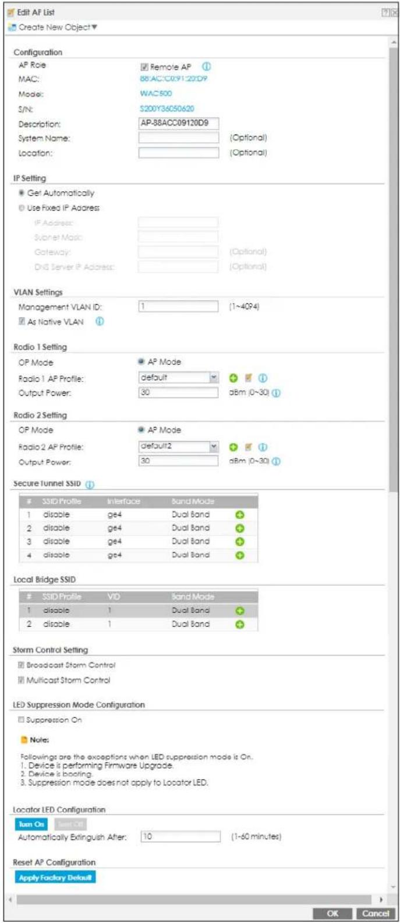Show info for Radio 2 AP Profile
This screenshot has height=923, width=400.
263,448
